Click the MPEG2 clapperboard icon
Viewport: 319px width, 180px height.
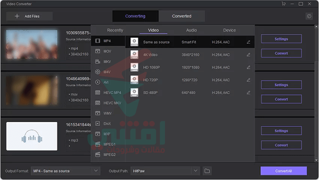(98, 154)
